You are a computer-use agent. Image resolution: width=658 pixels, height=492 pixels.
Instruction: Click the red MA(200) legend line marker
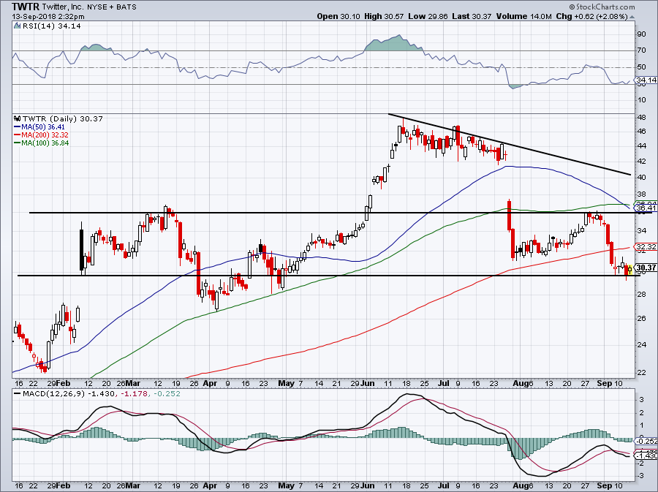(18, 135)
